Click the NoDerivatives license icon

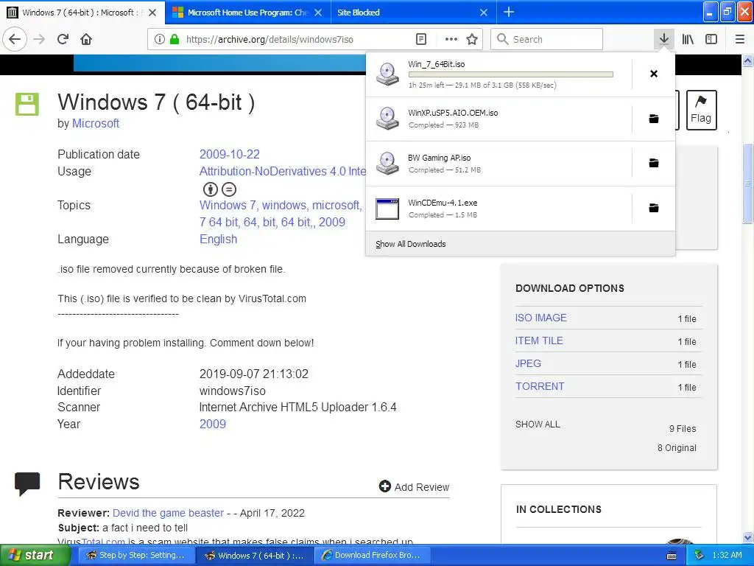[229, 189]
